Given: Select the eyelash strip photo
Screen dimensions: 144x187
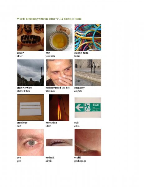Looking at the screenshot, I should [x=59, y=142].
